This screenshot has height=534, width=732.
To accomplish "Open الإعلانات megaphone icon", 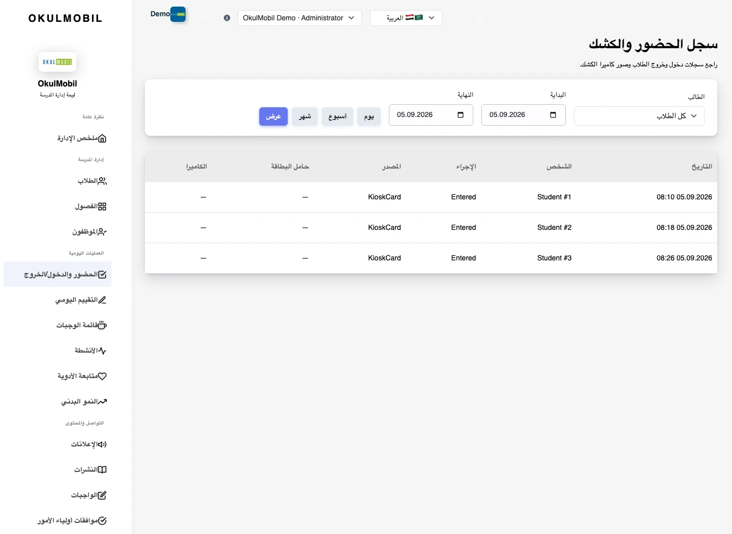I will pyautogui.click(x=102, y=444).
